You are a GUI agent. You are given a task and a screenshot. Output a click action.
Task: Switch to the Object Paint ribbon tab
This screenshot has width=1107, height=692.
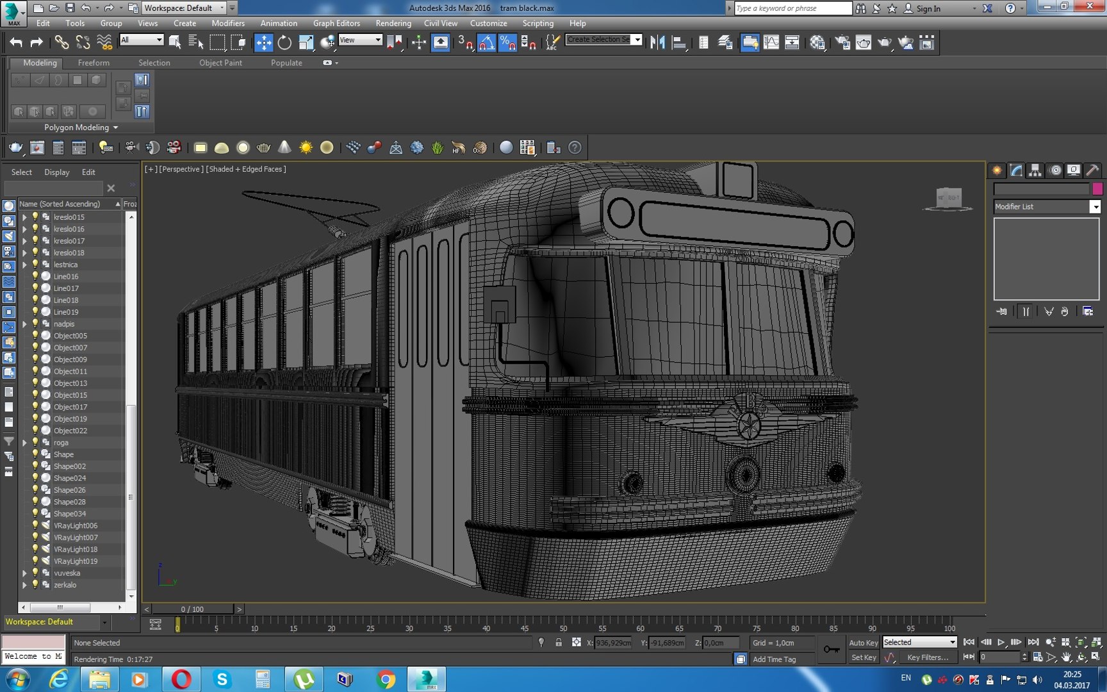220,63
